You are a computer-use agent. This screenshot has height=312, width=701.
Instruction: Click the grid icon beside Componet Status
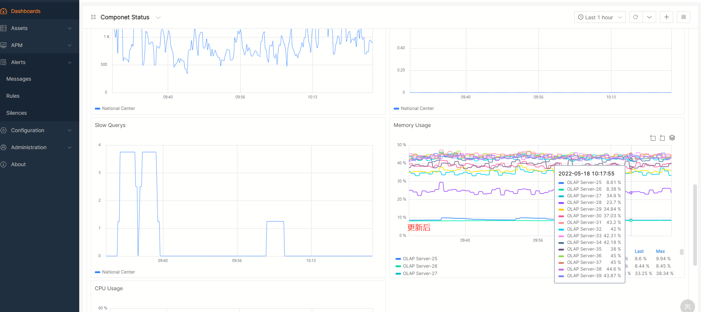[x=93, y=17]
